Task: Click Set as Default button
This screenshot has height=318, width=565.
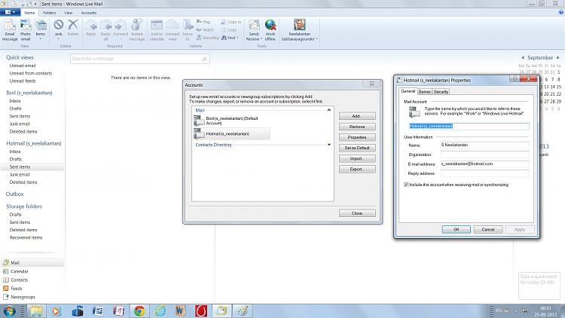Action: point(357,148)
